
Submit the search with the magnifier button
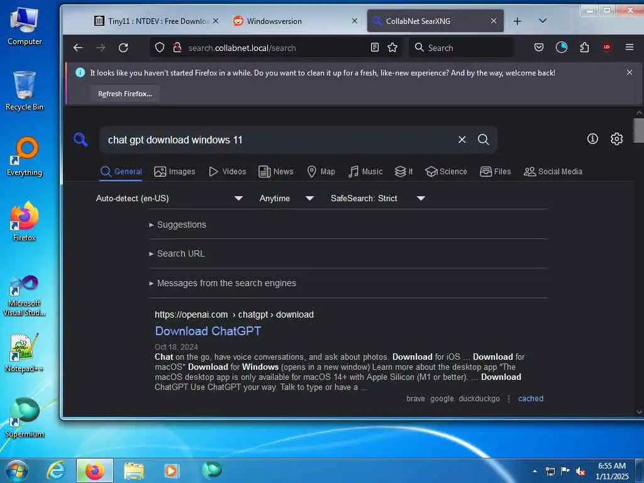pos(484,140)
